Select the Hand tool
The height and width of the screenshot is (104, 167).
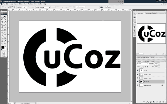click(x=2, y=44)
